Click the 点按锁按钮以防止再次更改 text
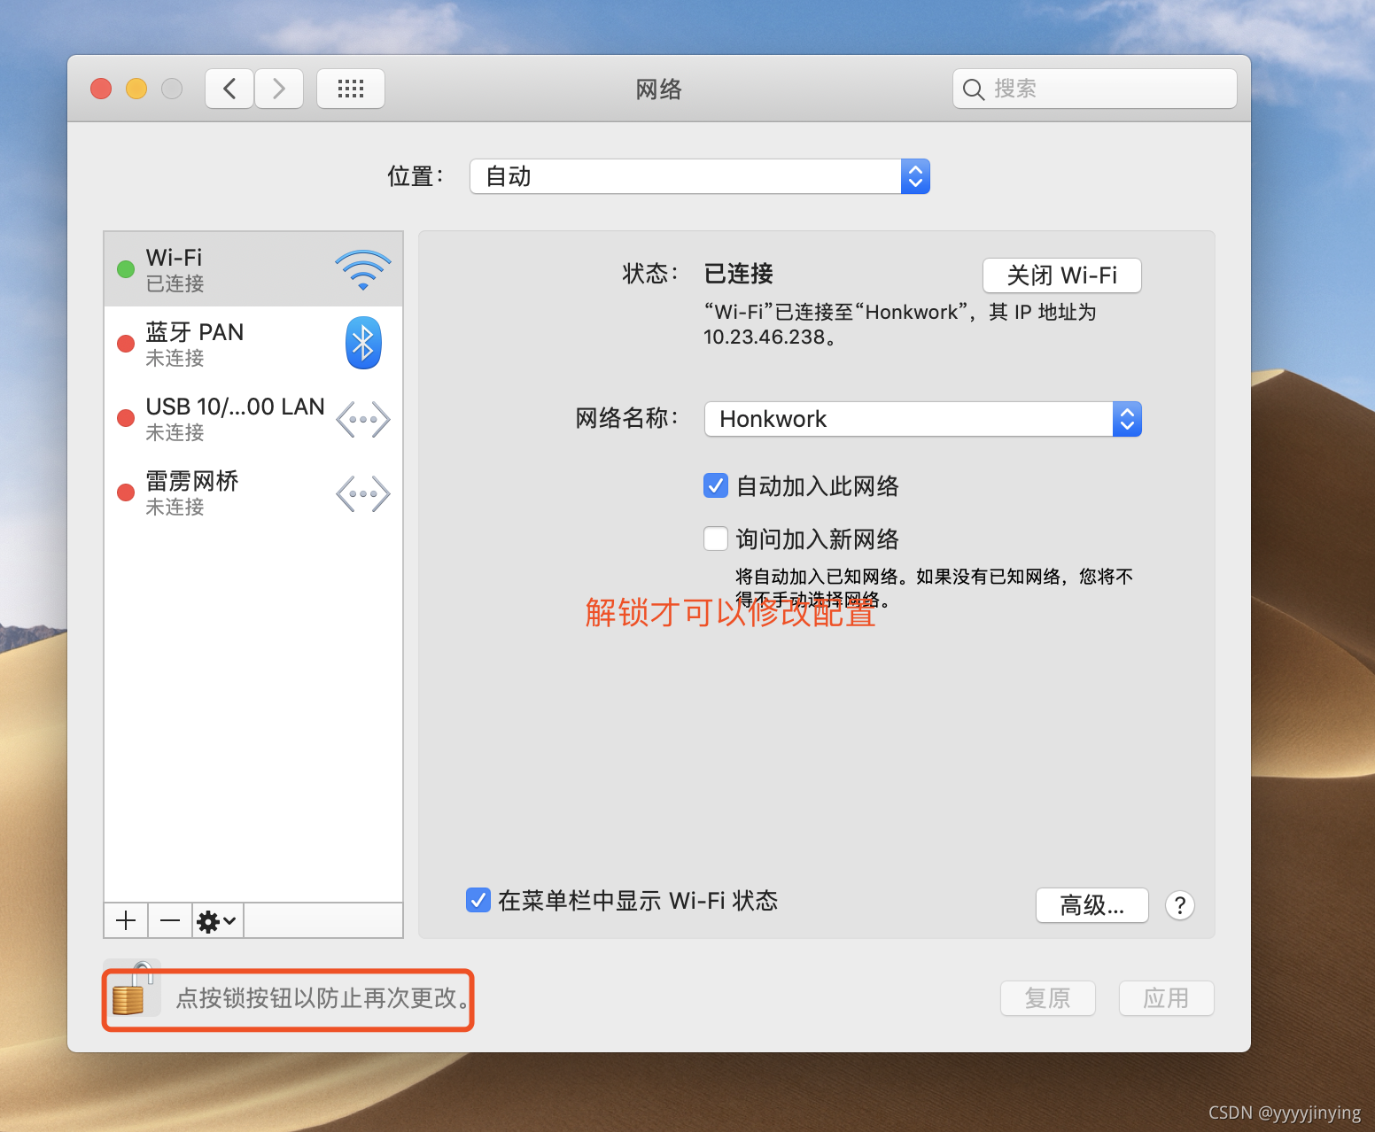 (322, 998)
